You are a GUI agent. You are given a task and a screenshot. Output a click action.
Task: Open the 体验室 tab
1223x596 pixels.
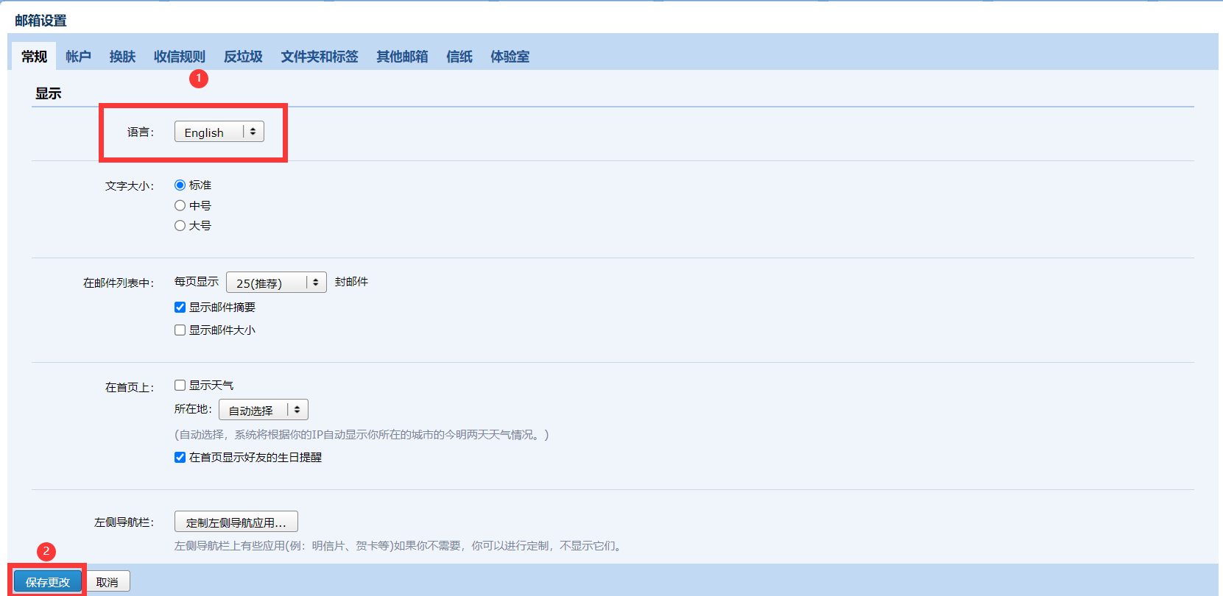point(510,57)
